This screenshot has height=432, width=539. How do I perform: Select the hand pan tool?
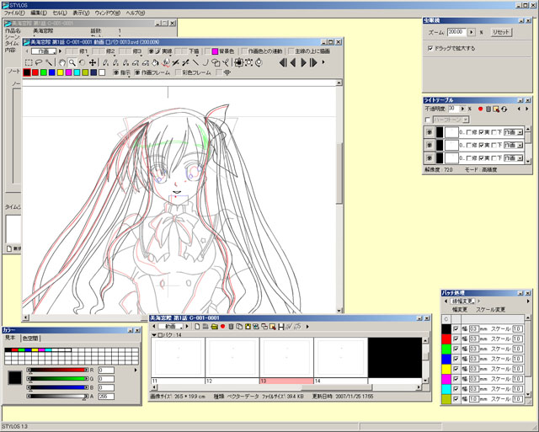(x=61, y=62)
